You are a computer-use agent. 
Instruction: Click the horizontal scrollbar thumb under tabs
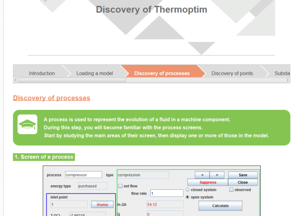pos(72,80)
